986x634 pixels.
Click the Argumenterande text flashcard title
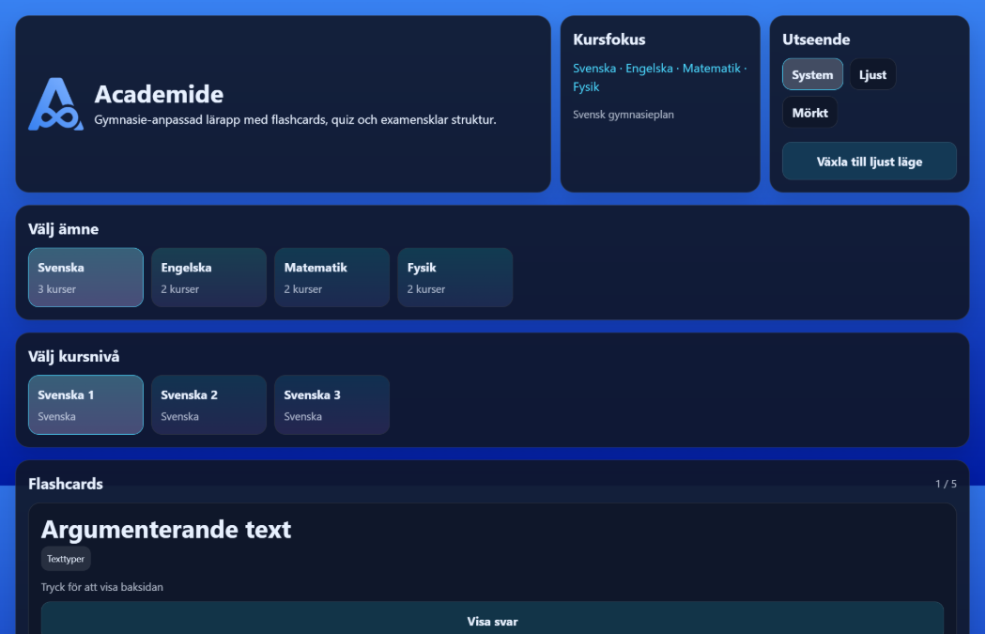pos(166,530)
